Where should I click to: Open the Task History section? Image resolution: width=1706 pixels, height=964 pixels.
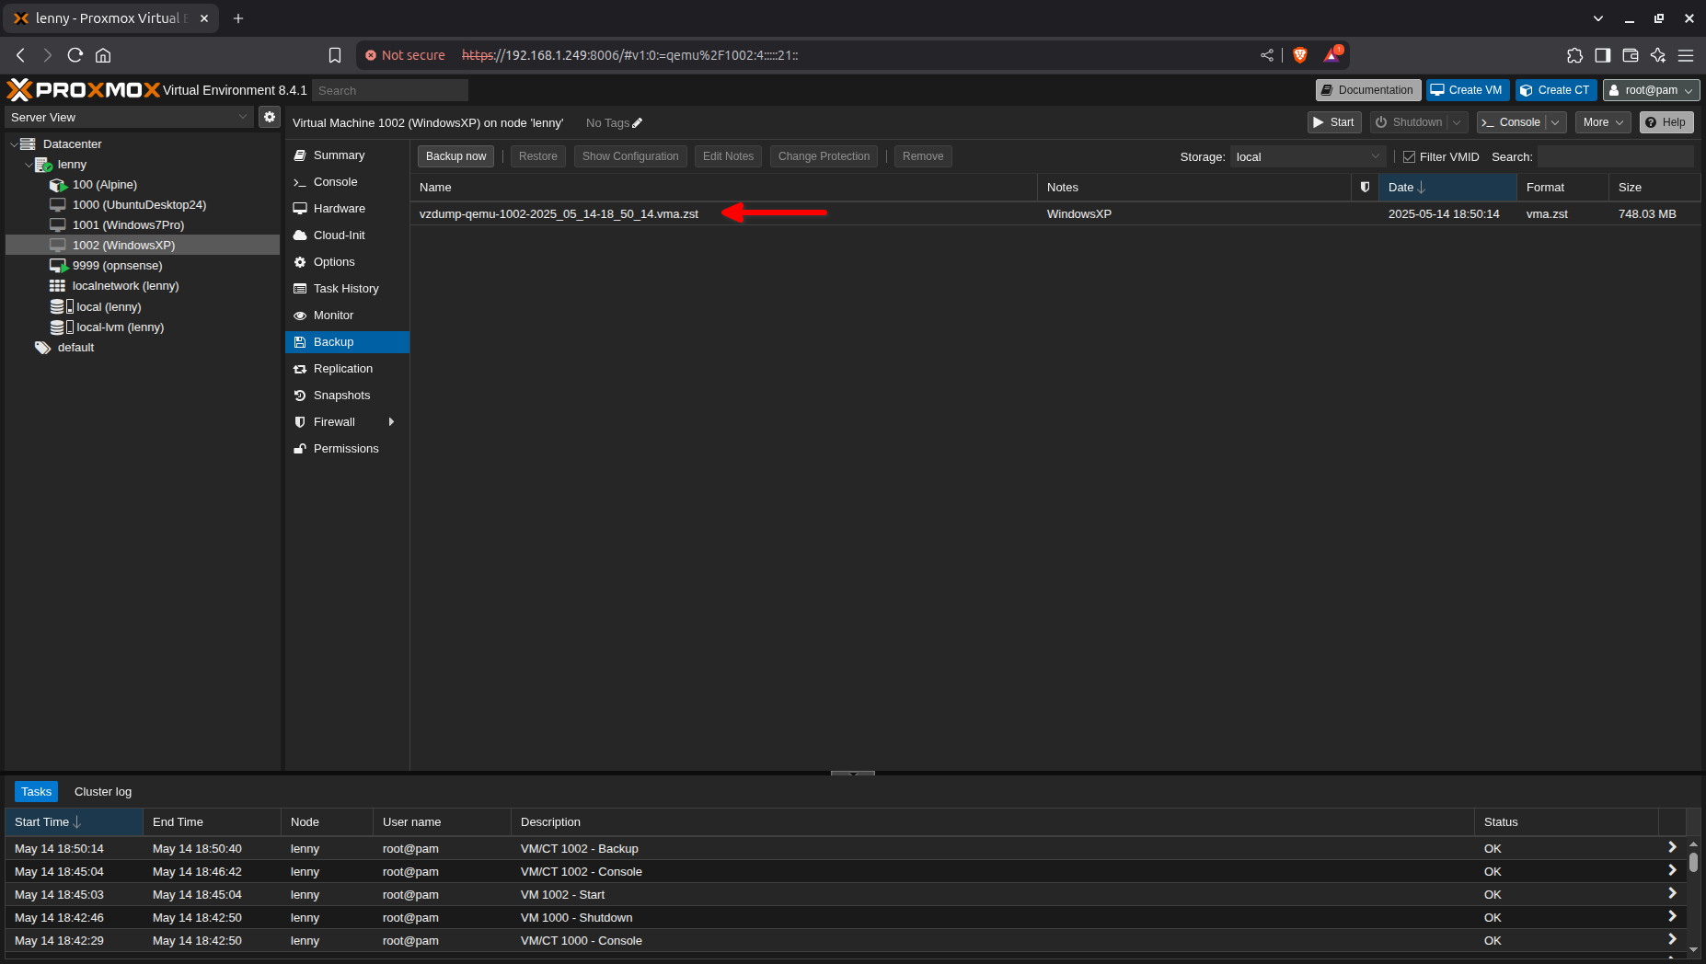tap(348, 289)
